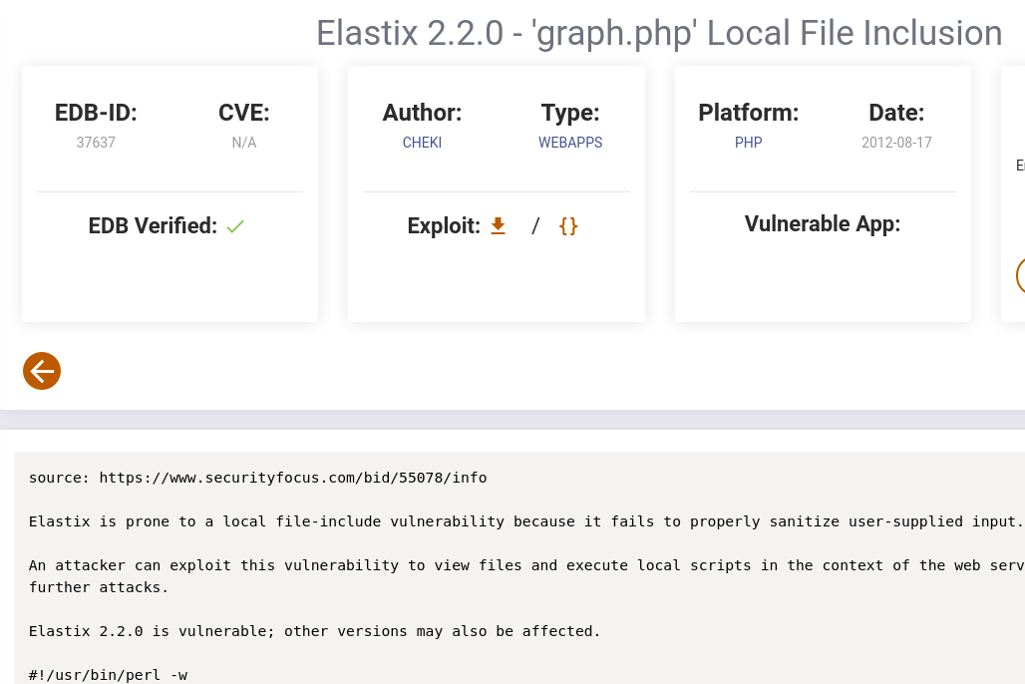Click the Exploit label text
Image resolution: width=1025 pixels, height=684 pixels.
click(444, 226)
